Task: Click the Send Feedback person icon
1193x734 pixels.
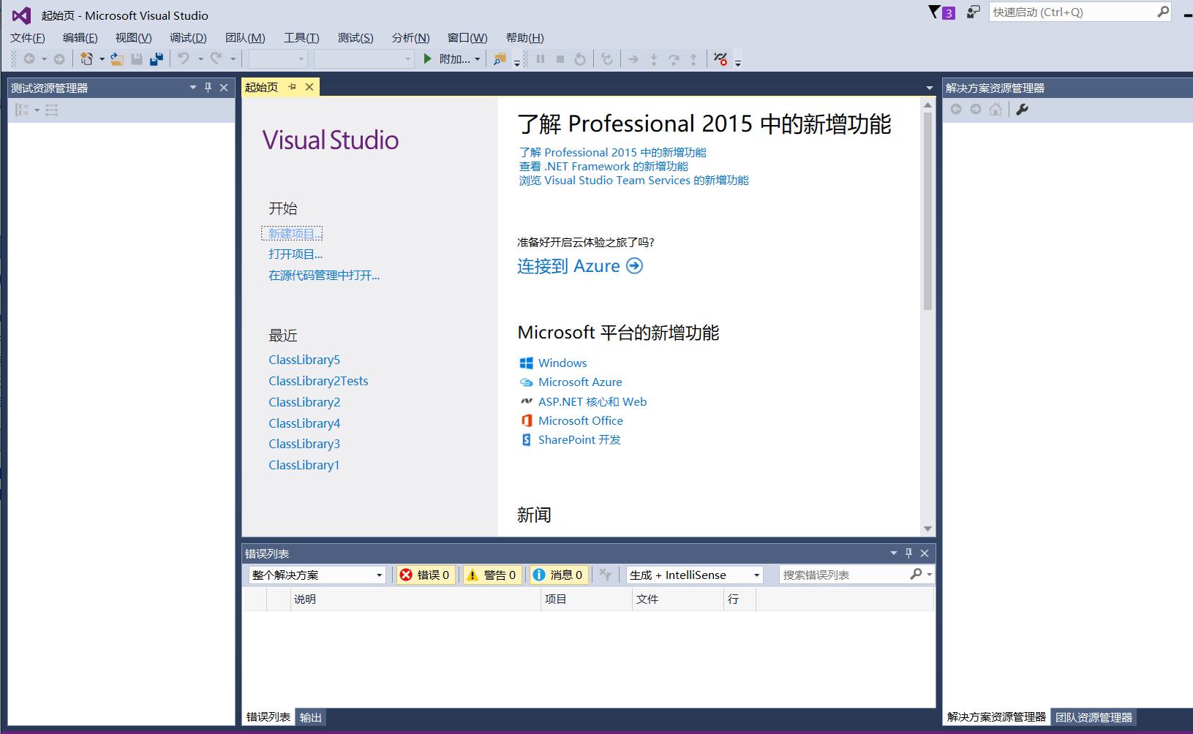Action: click(973, 12)
